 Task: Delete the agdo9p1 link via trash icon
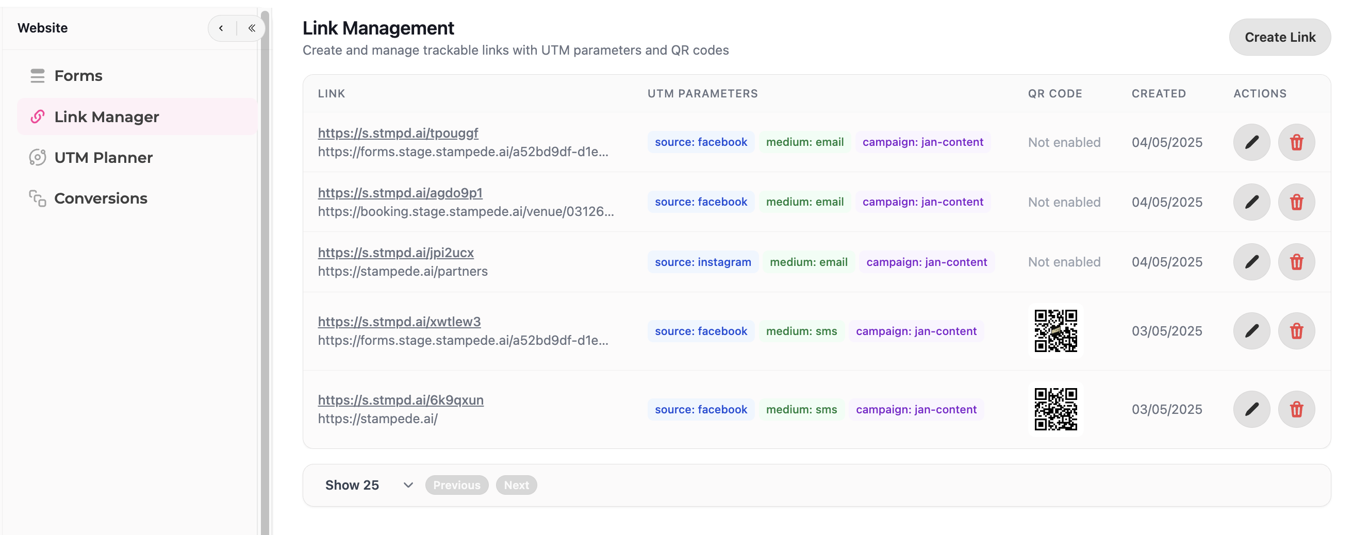(x=1296, y=202)
